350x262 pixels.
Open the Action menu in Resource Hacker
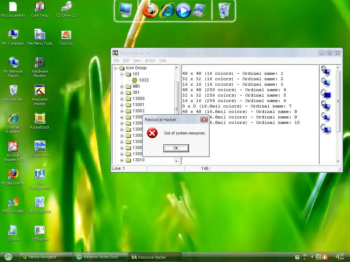[x=150, y=60]
